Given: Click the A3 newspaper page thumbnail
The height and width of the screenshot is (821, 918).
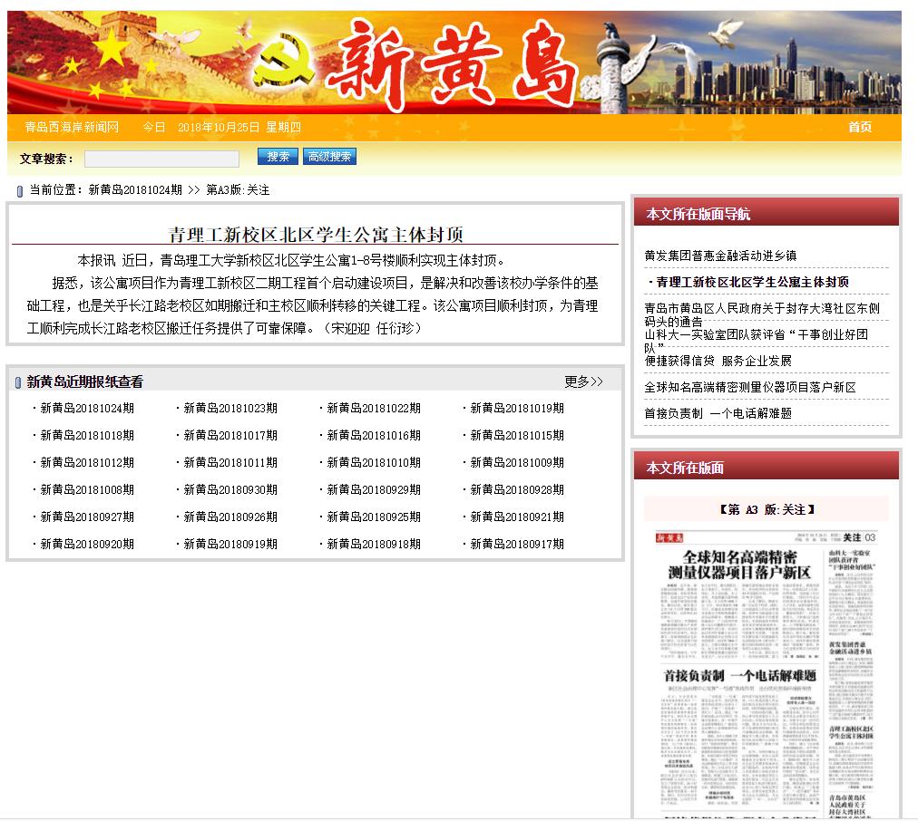Looking at the screenshot, I should coord(766,673).
